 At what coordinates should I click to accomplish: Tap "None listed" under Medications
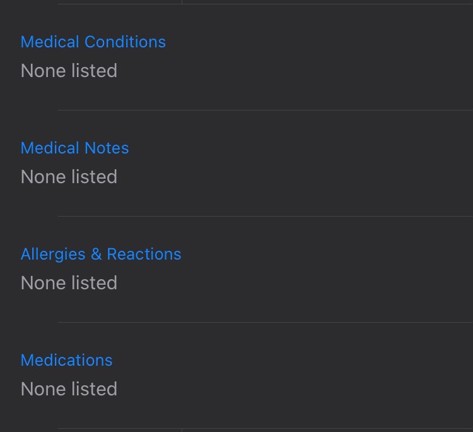coord(69,389)
